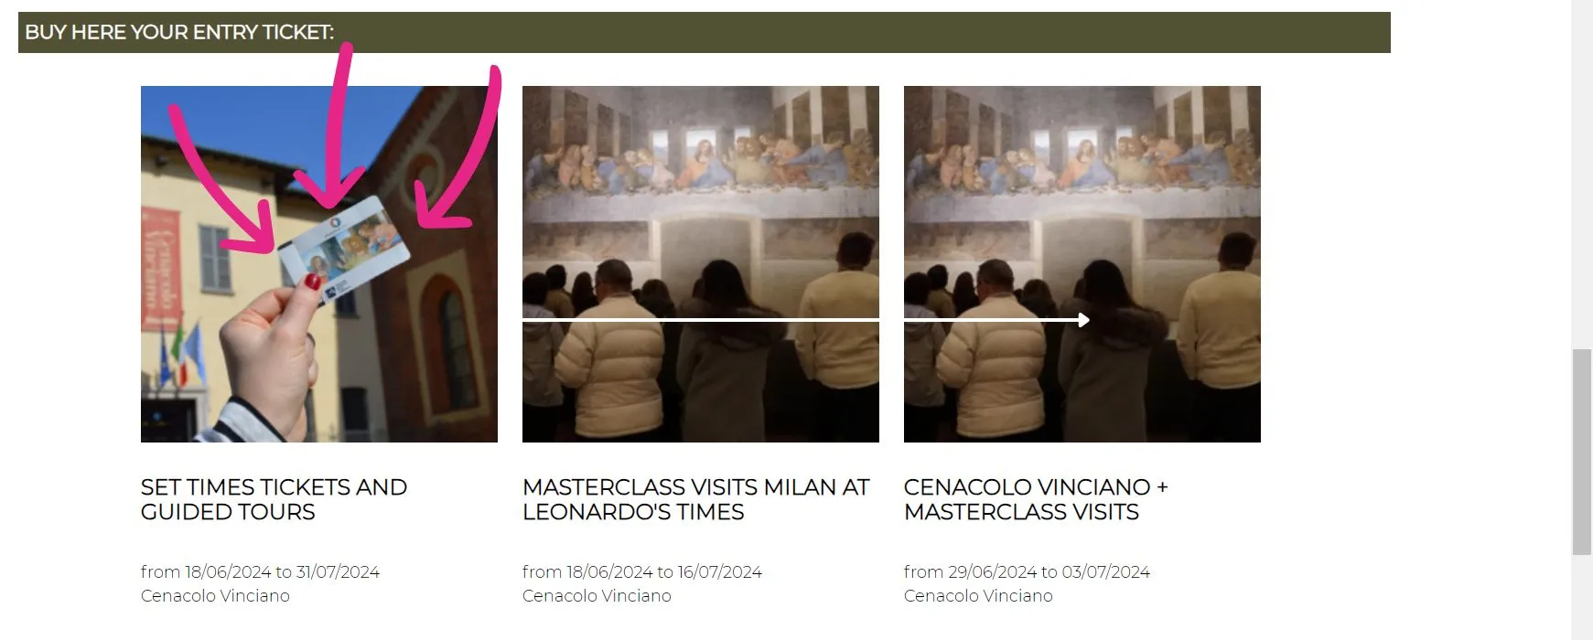This screenshot has height=640, width=1593.
Task: Click date range 18/06/2024 to 16/07/2024
Action: [x=642, y=572]
